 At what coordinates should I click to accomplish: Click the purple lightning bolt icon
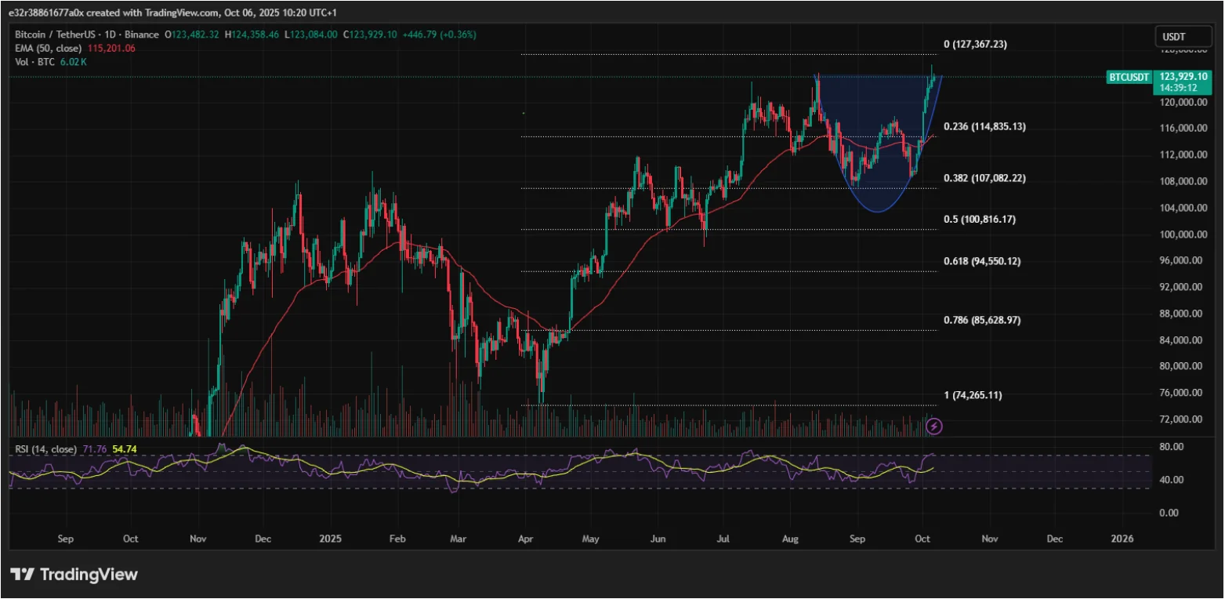click(933, 427)
